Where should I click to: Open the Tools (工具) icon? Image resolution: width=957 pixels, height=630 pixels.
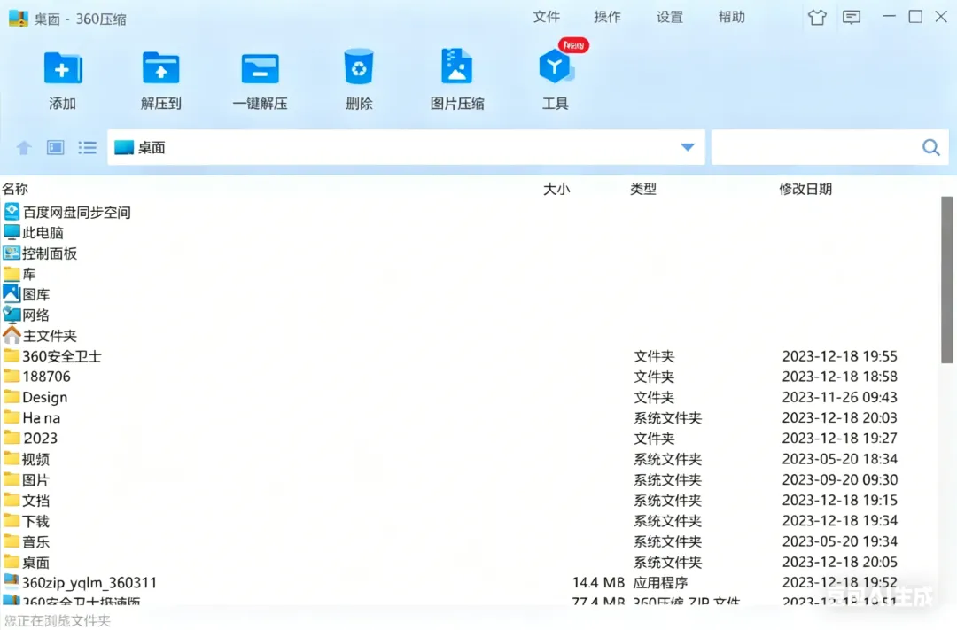coord(555,66)
